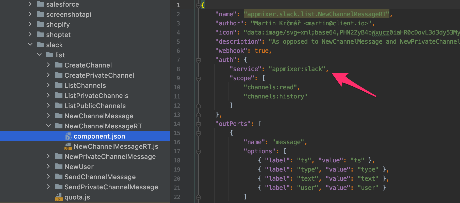This screenshot has width=460, height=203.
Task: Click the highlighted component name string
Action: [x=316, y=14]
